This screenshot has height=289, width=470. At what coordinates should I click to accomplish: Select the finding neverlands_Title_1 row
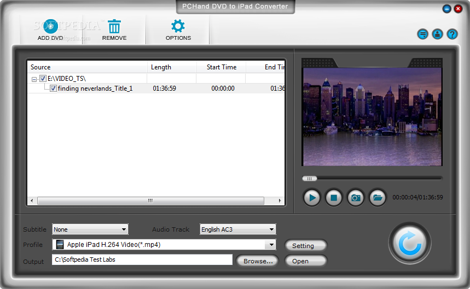pyautogui.click(x=156, y=89)
